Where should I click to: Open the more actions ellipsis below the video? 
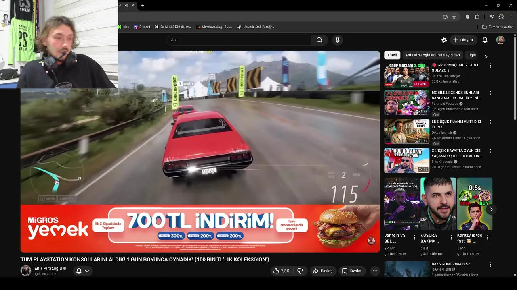[x=375, y=271]
